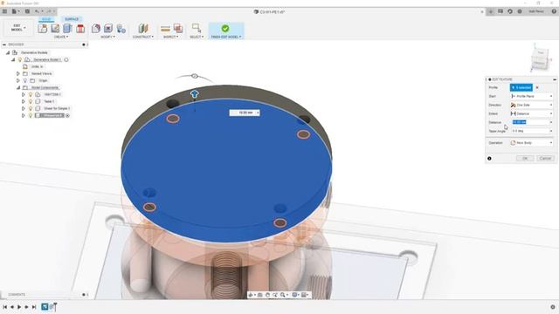The image size is (559, 314).
Task: Click the Zoom magnifier icon
Action: tap(283, 295)
